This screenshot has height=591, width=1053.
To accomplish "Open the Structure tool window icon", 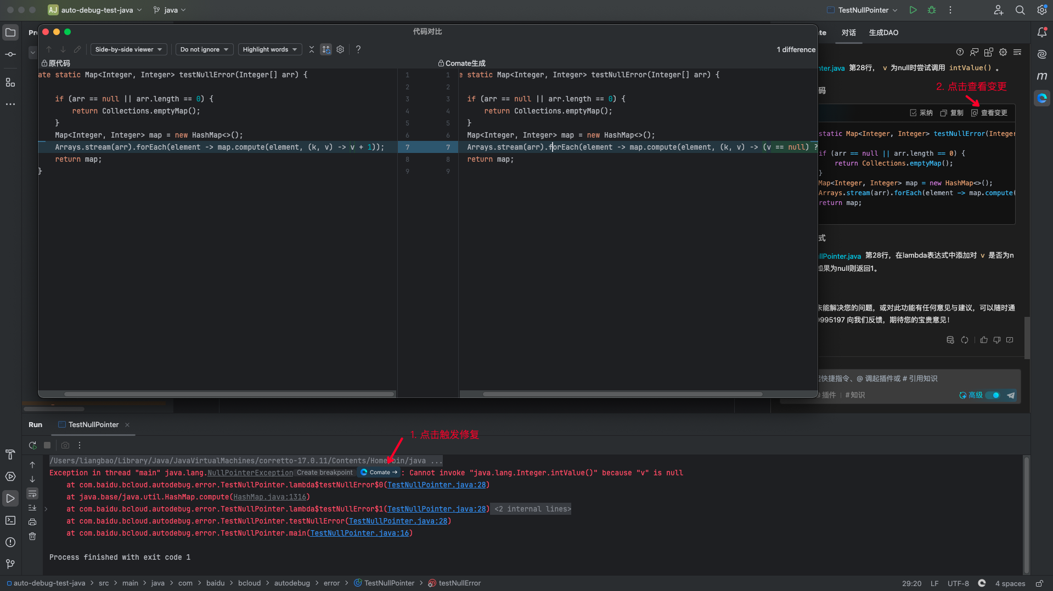I will coord(10,82).
